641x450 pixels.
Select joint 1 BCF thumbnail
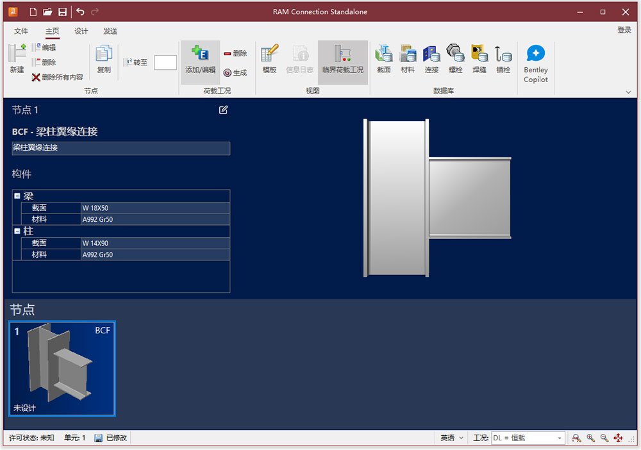62,369
